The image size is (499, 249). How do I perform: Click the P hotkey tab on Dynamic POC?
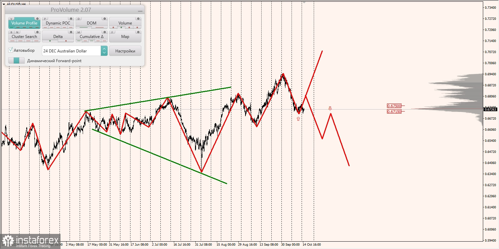45,19
